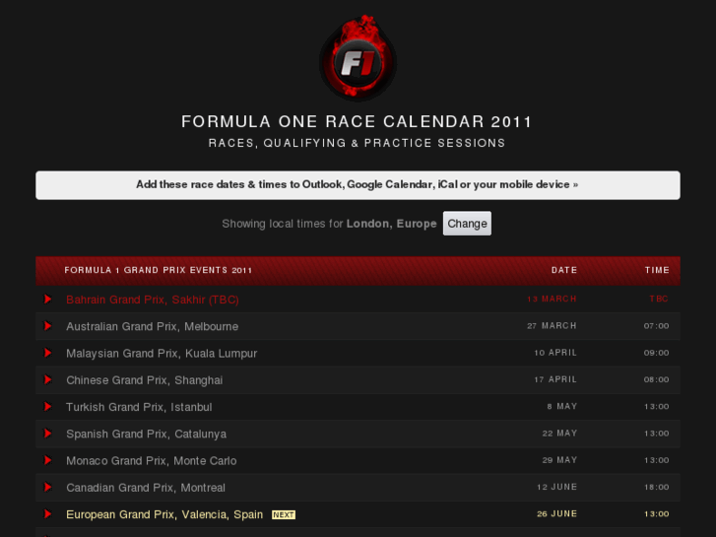The image size is (716, 537).
Task: Click the 18:00 time for Canadian GP
Action: pos(656,487)
